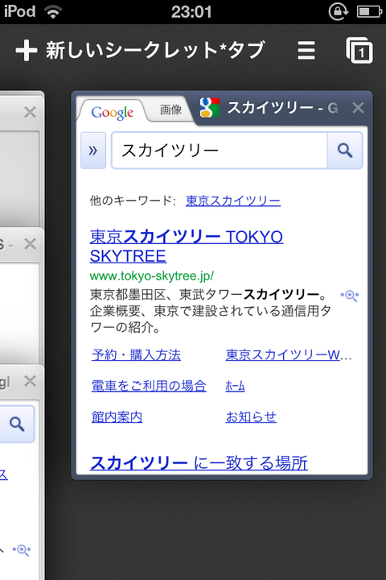Viewport: 386px width, 580px height.
Task: Switch to the 画像 tab
Action: (170, 110)
